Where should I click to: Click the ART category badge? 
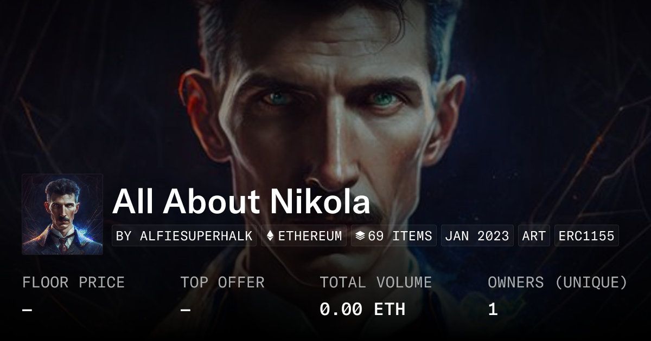click(534, 236)
